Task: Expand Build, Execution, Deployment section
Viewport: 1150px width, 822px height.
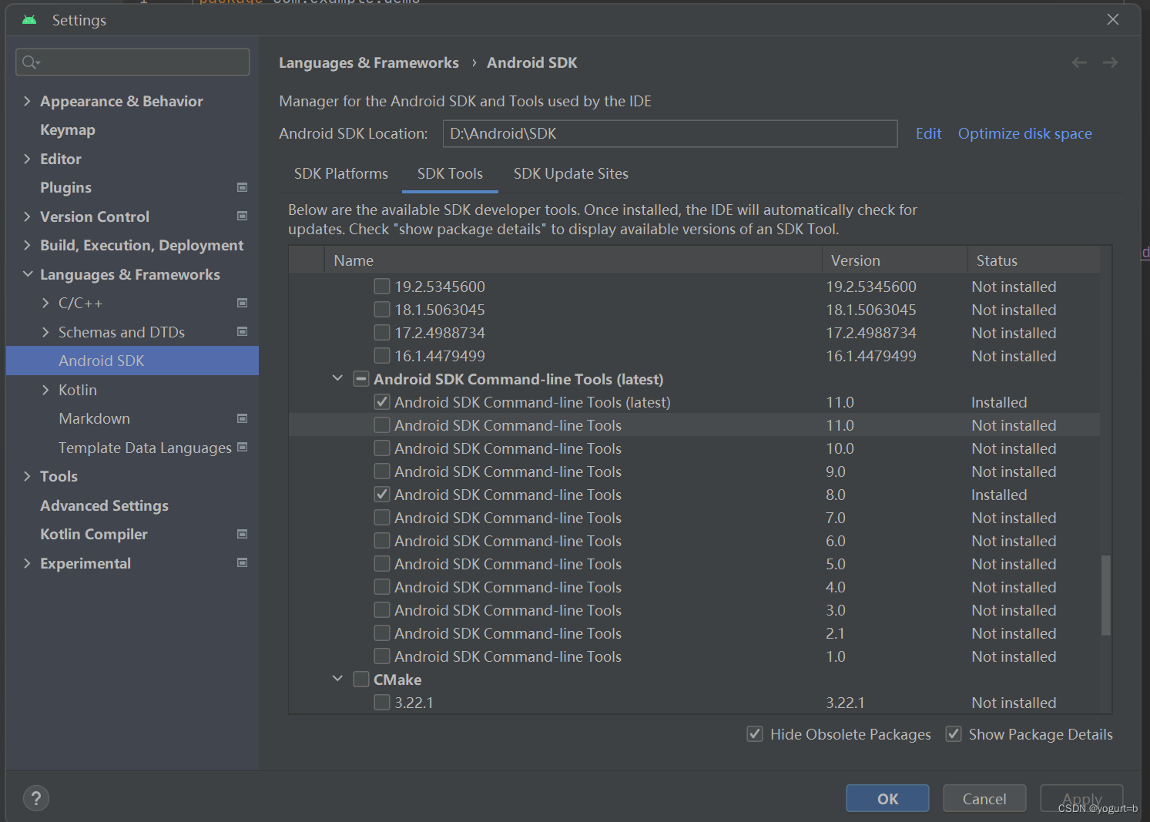Action: point(27,245)
